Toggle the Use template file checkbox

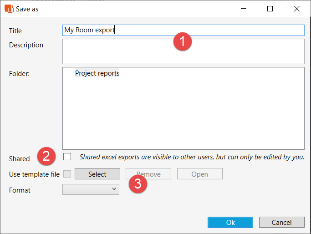pyautogui.click(x=67, y=174)
